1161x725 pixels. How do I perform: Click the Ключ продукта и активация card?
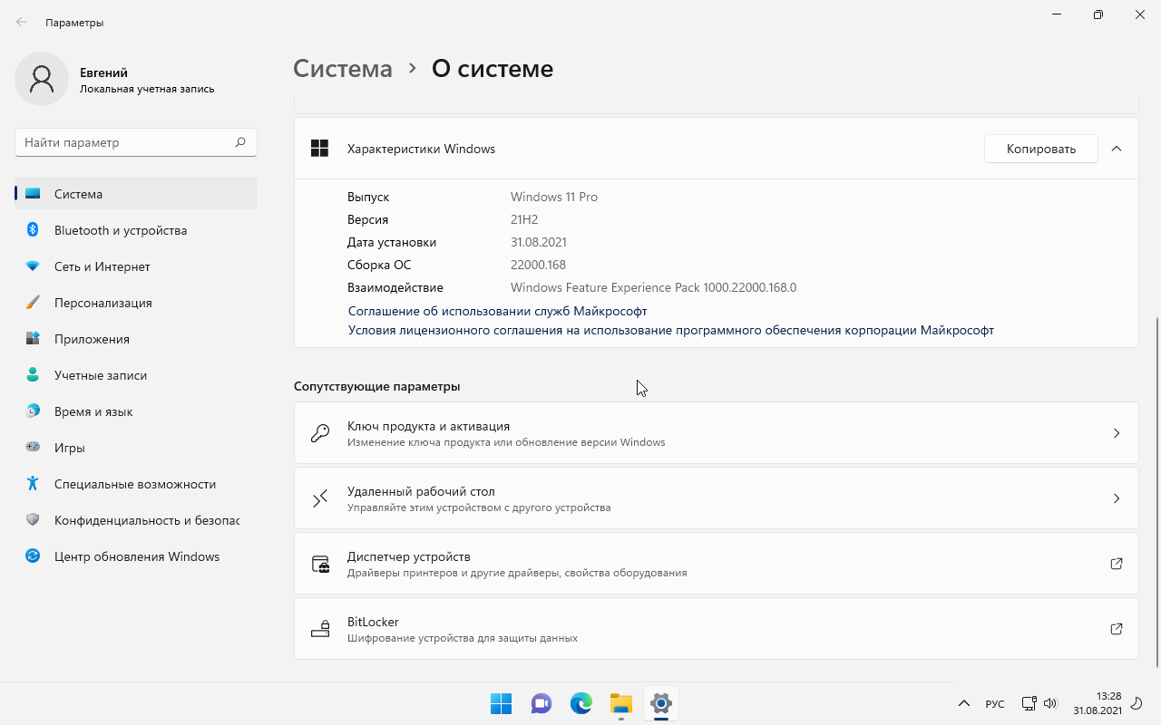pyautogui.click(x=717, y=433)
